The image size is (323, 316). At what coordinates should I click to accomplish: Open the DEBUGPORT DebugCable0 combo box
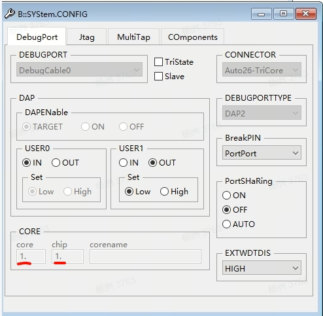pyautogui.click(x=79, y=70)
